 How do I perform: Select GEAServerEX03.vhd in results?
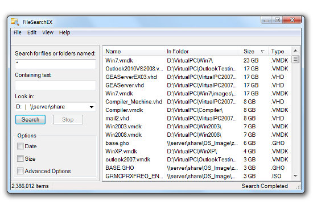point(197,77)
